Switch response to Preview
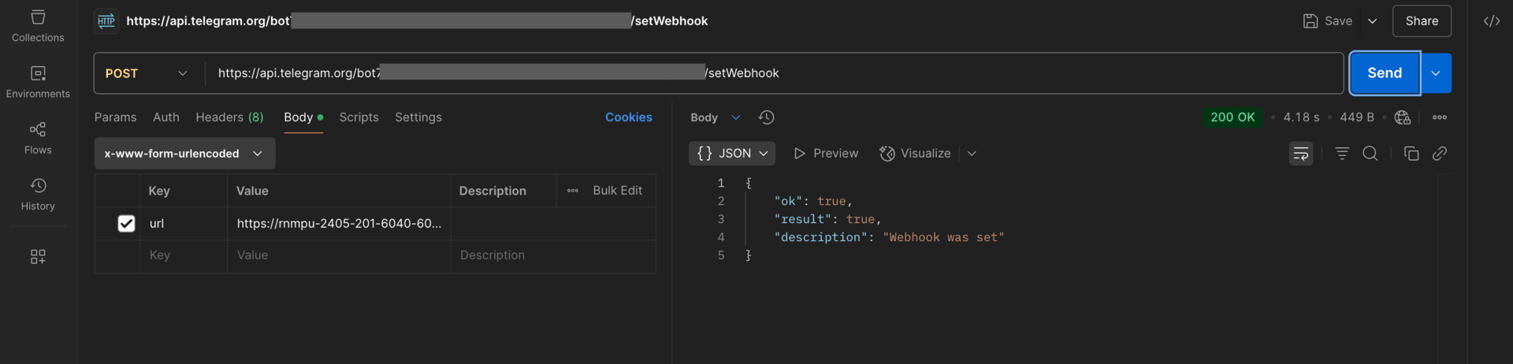Screen dimensions: 1513x364 [826, 154]
